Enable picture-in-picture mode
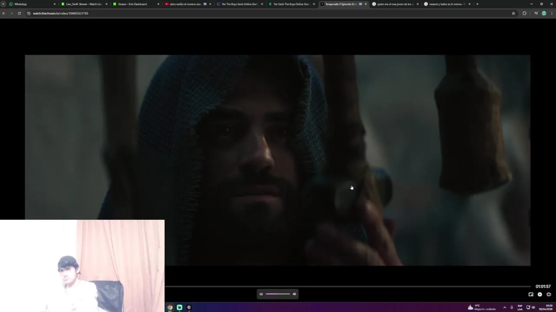The height and width of the screenshot is (312, 556). pyautogui.click(x=531, y=294)
